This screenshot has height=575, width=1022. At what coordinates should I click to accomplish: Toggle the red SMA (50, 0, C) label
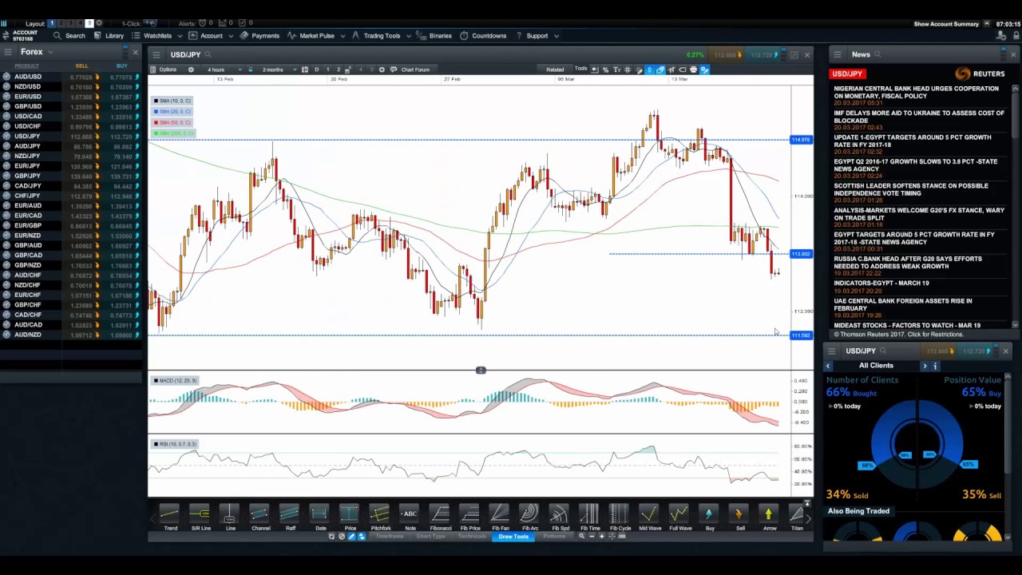coord(172,122)
